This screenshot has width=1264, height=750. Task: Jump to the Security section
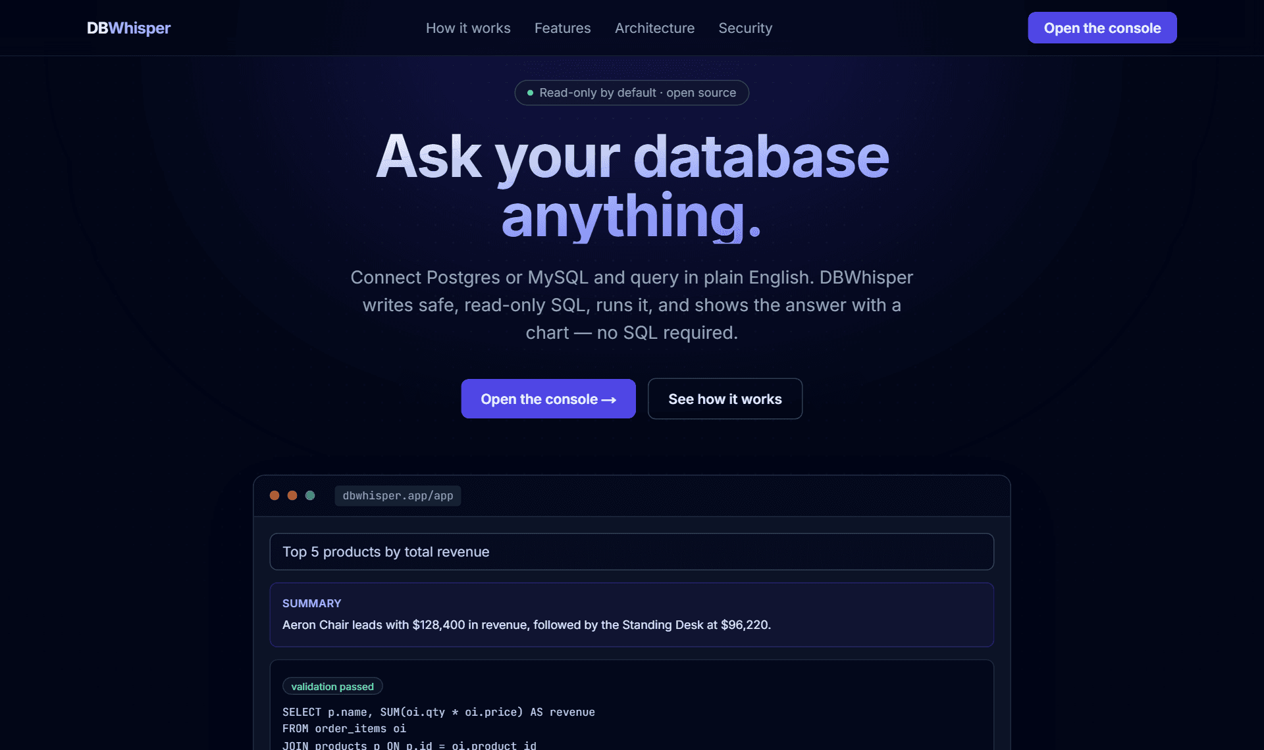(745, 28)
